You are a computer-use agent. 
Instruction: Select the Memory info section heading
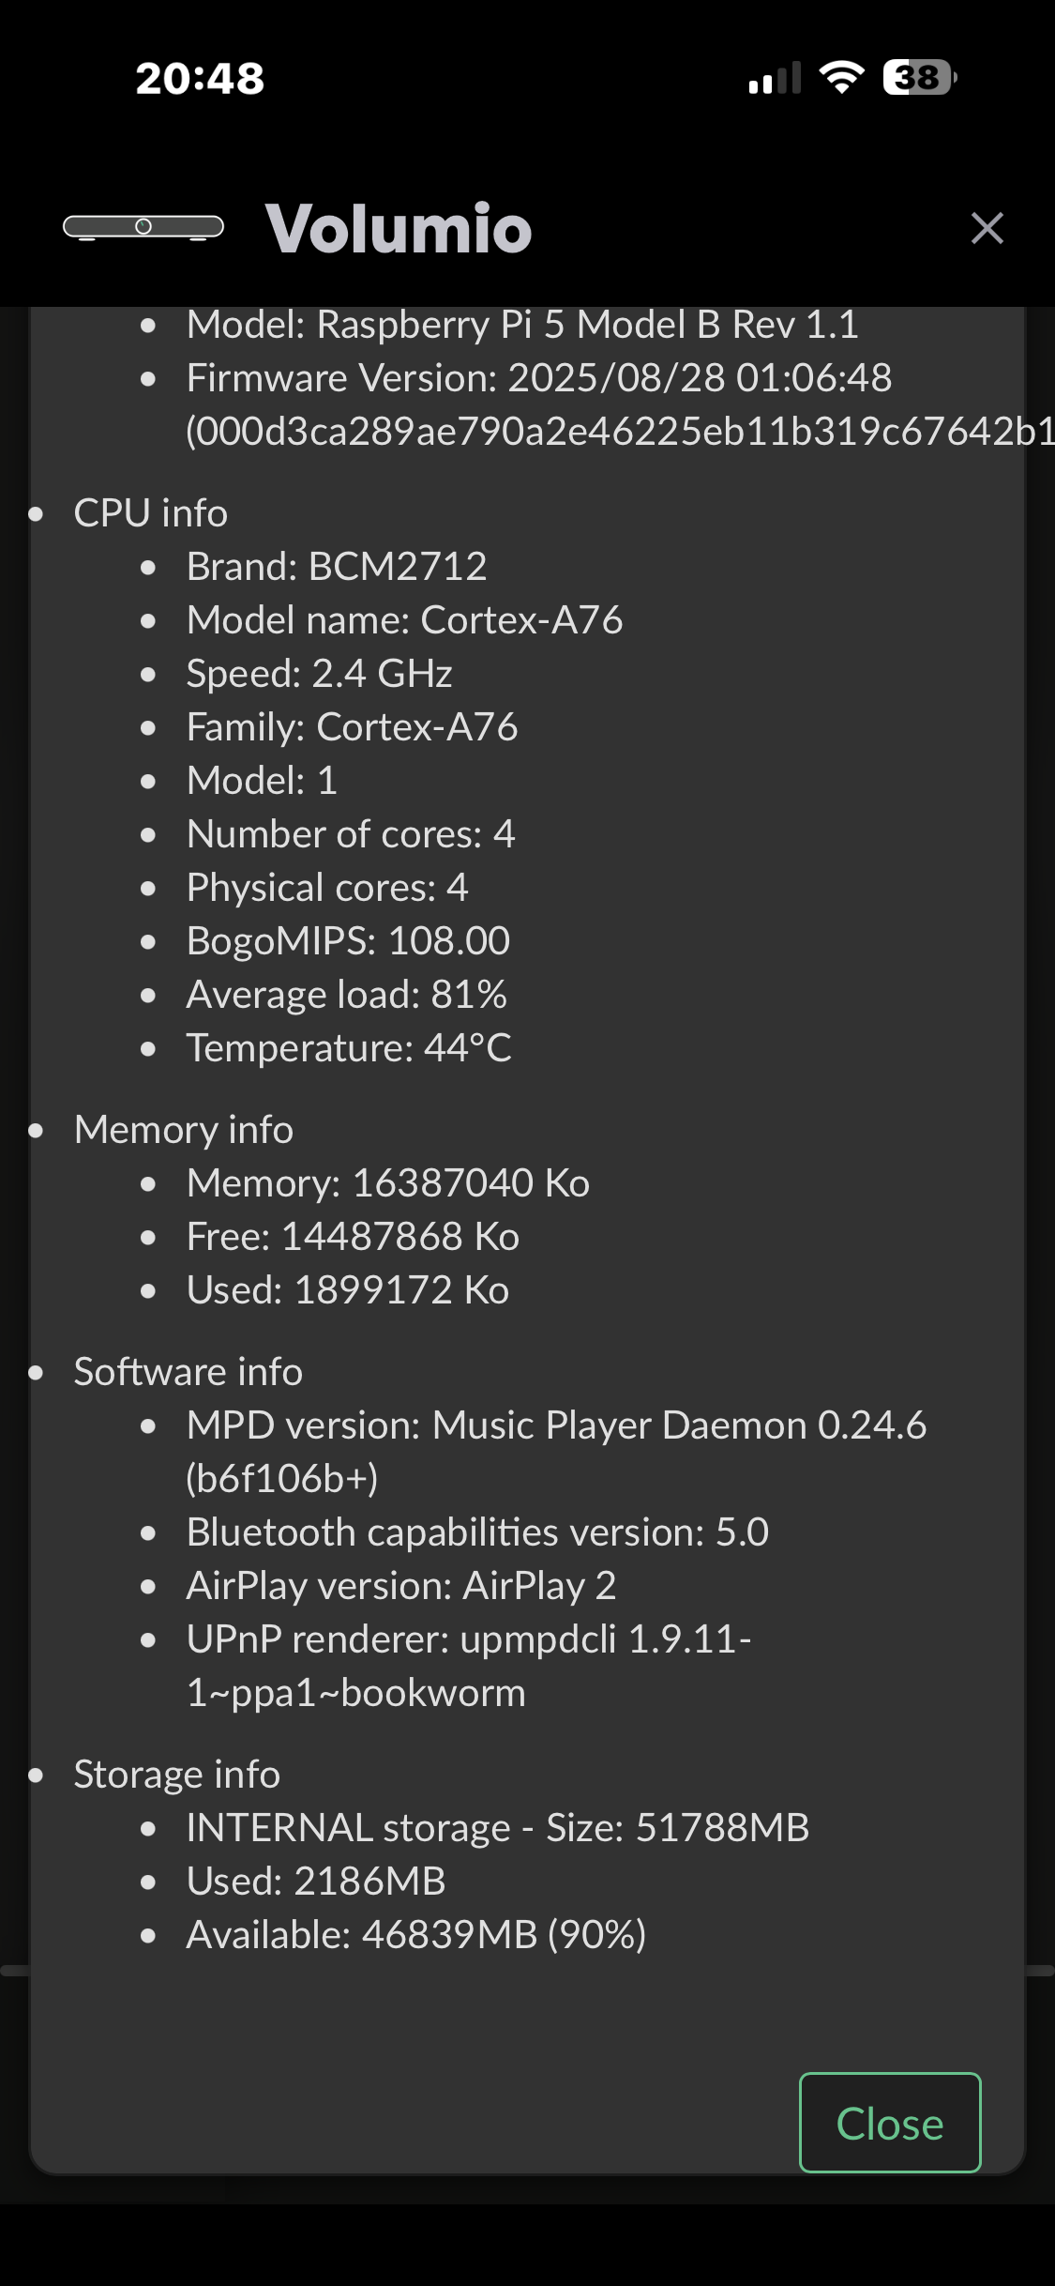point(184,1130)
